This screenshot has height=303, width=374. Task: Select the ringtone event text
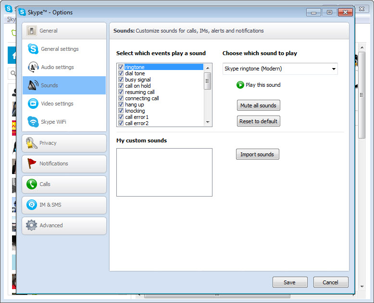(x=135, y=67)
